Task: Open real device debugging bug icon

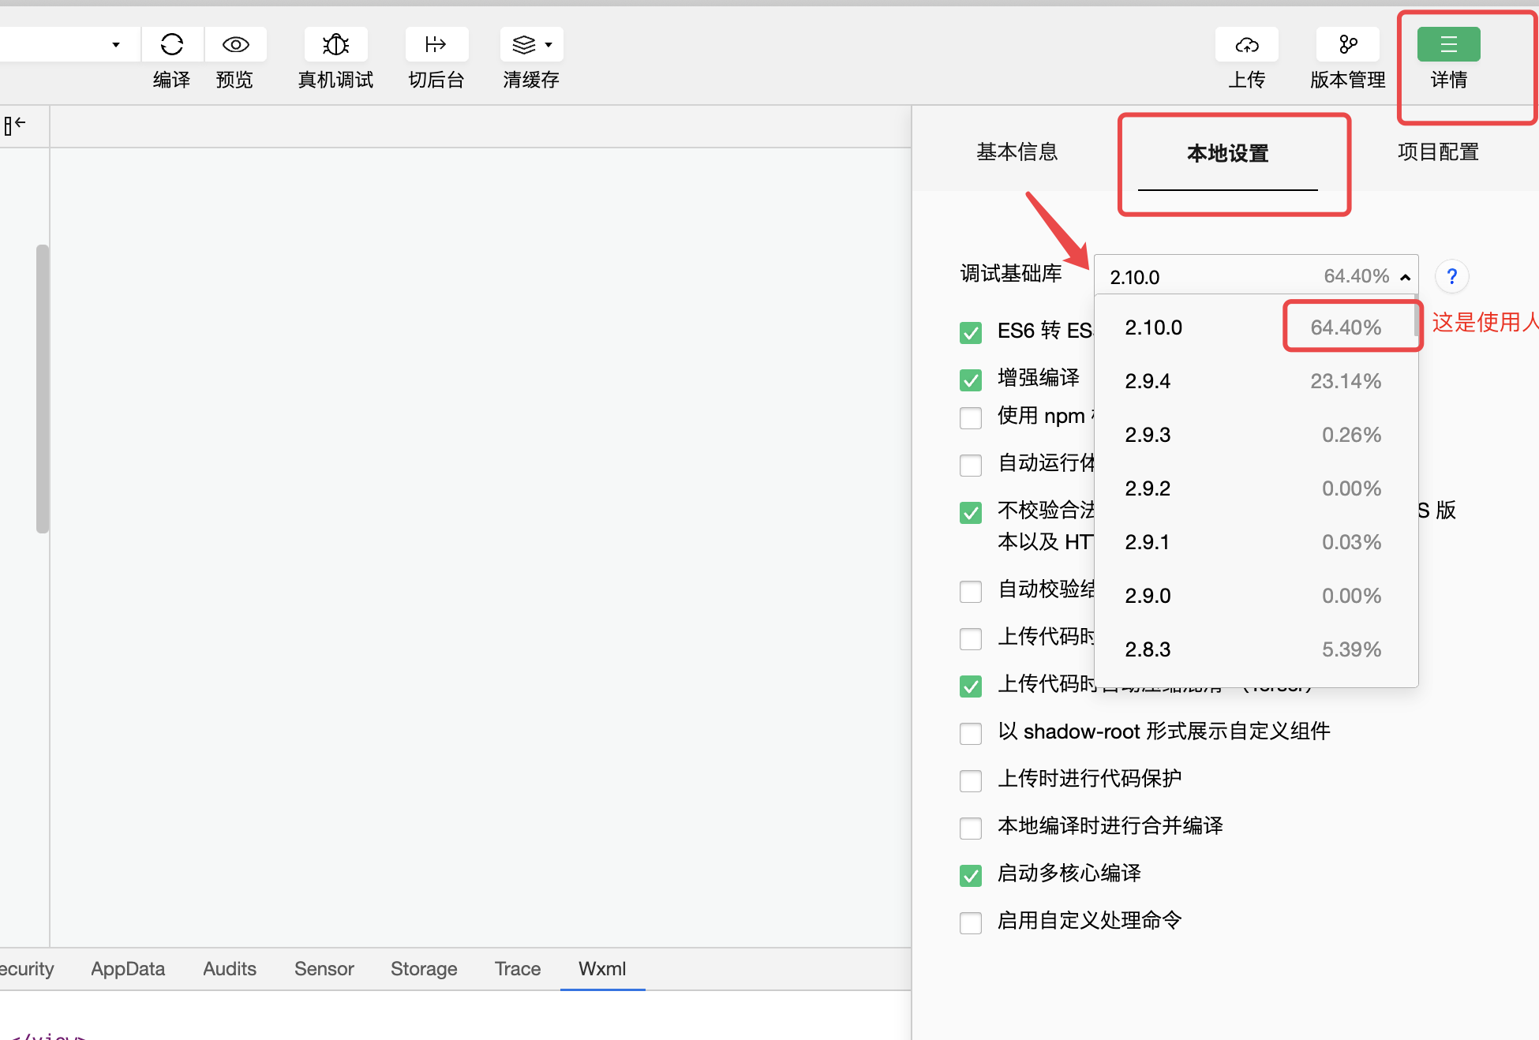Action: tap(335, 44)
